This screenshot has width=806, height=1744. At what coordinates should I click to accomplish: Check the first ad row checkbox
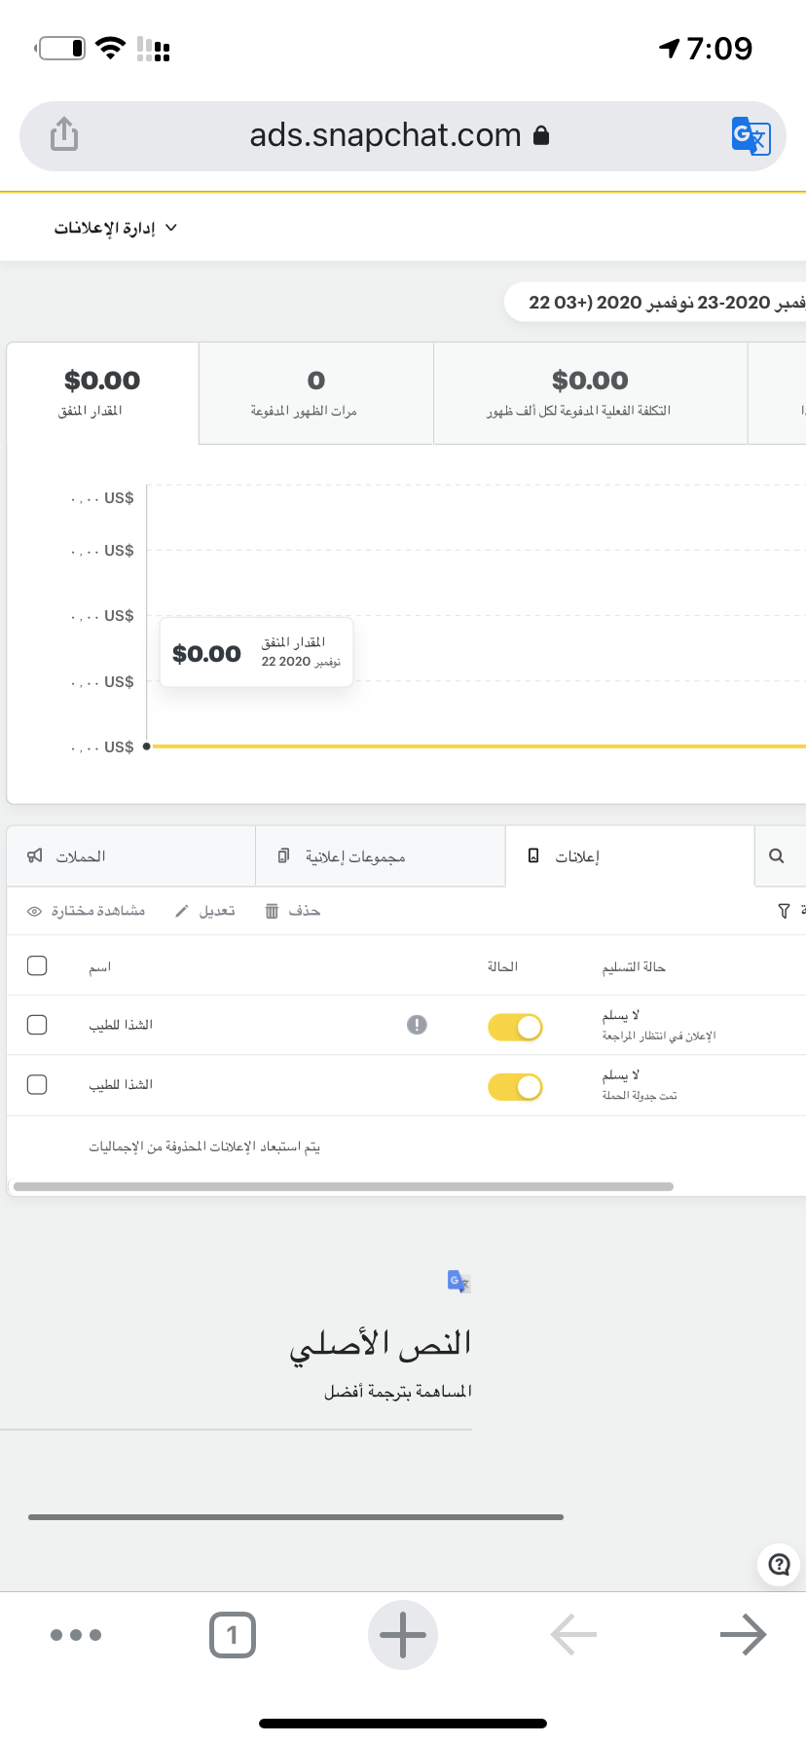coord(37,1025)
